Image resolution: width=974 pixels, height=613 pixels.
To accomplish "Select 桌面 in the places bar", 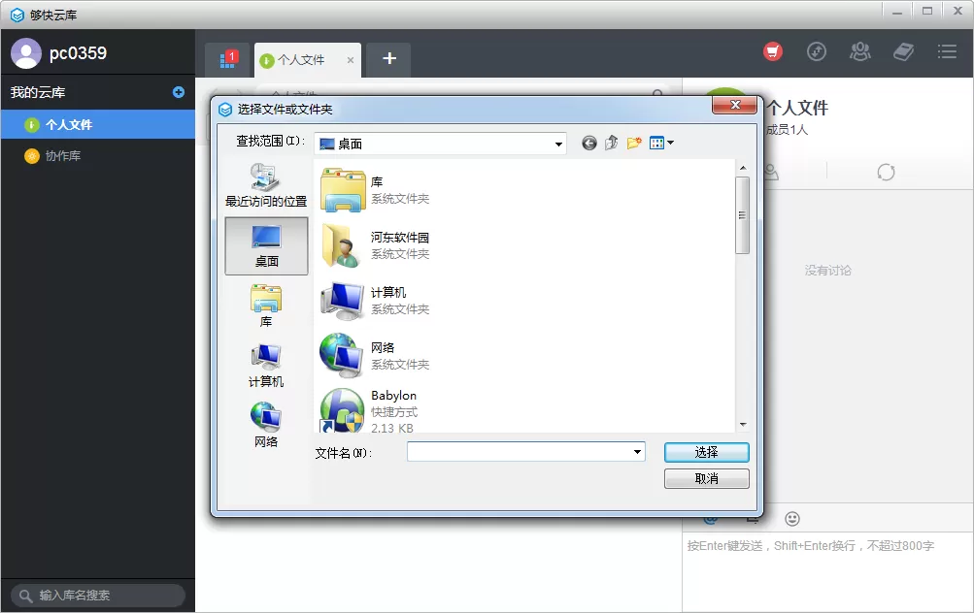I will click(x=266, y=245).
